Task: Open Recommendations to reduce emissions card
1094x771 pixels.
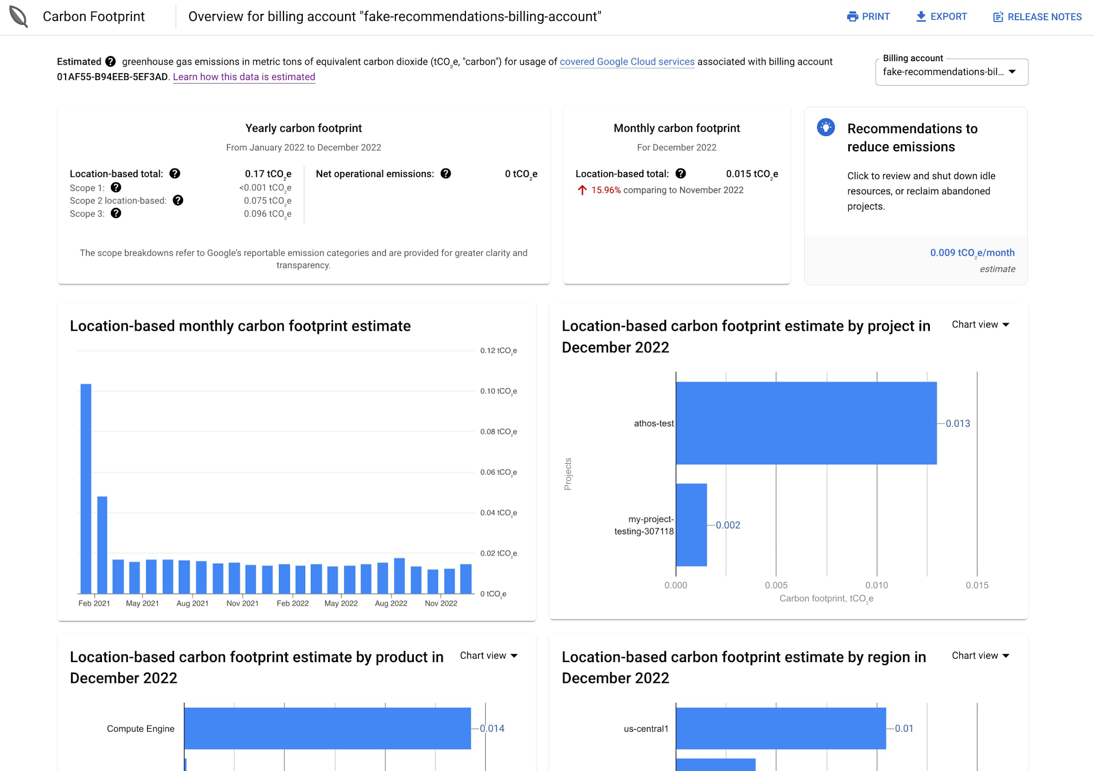Action: [x=915, y=195]
